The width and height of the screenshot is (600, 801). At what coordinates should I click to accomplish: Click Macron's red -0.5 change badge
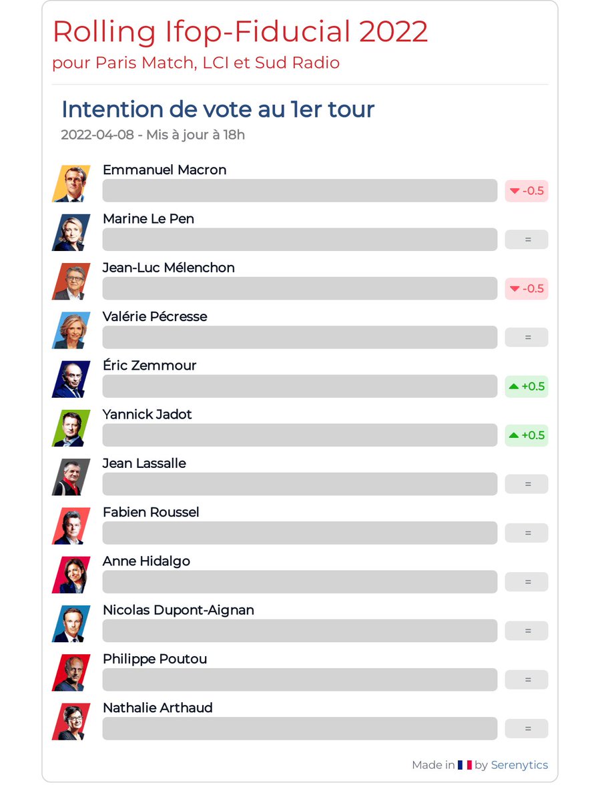(x=527, y=191)
